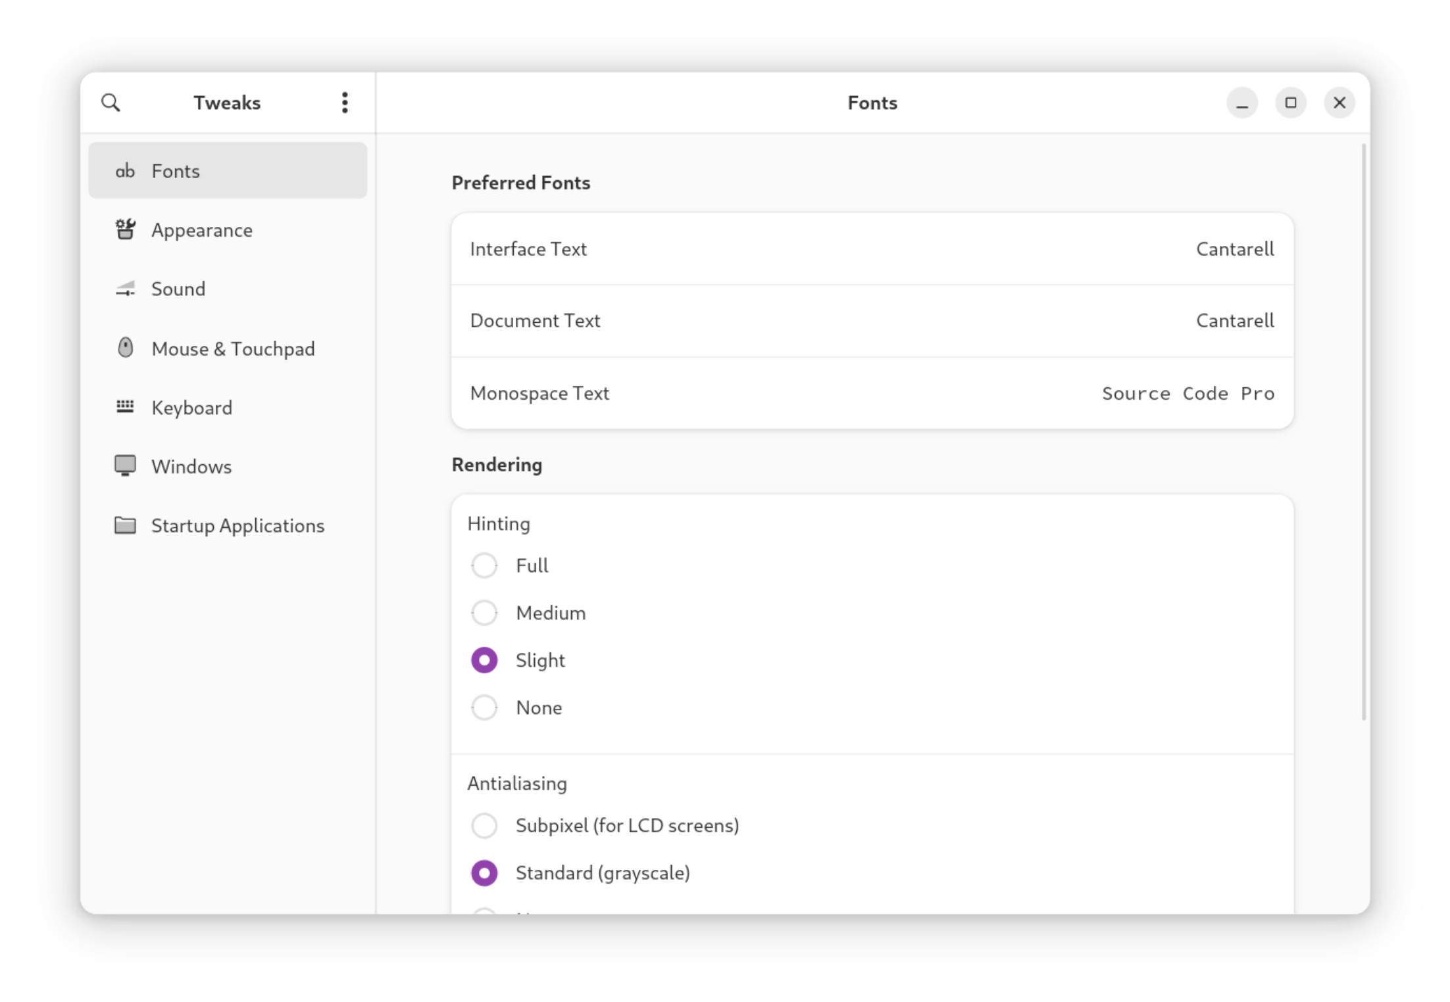Open the Keyboard section
1450x1002 pixels.
227,407
